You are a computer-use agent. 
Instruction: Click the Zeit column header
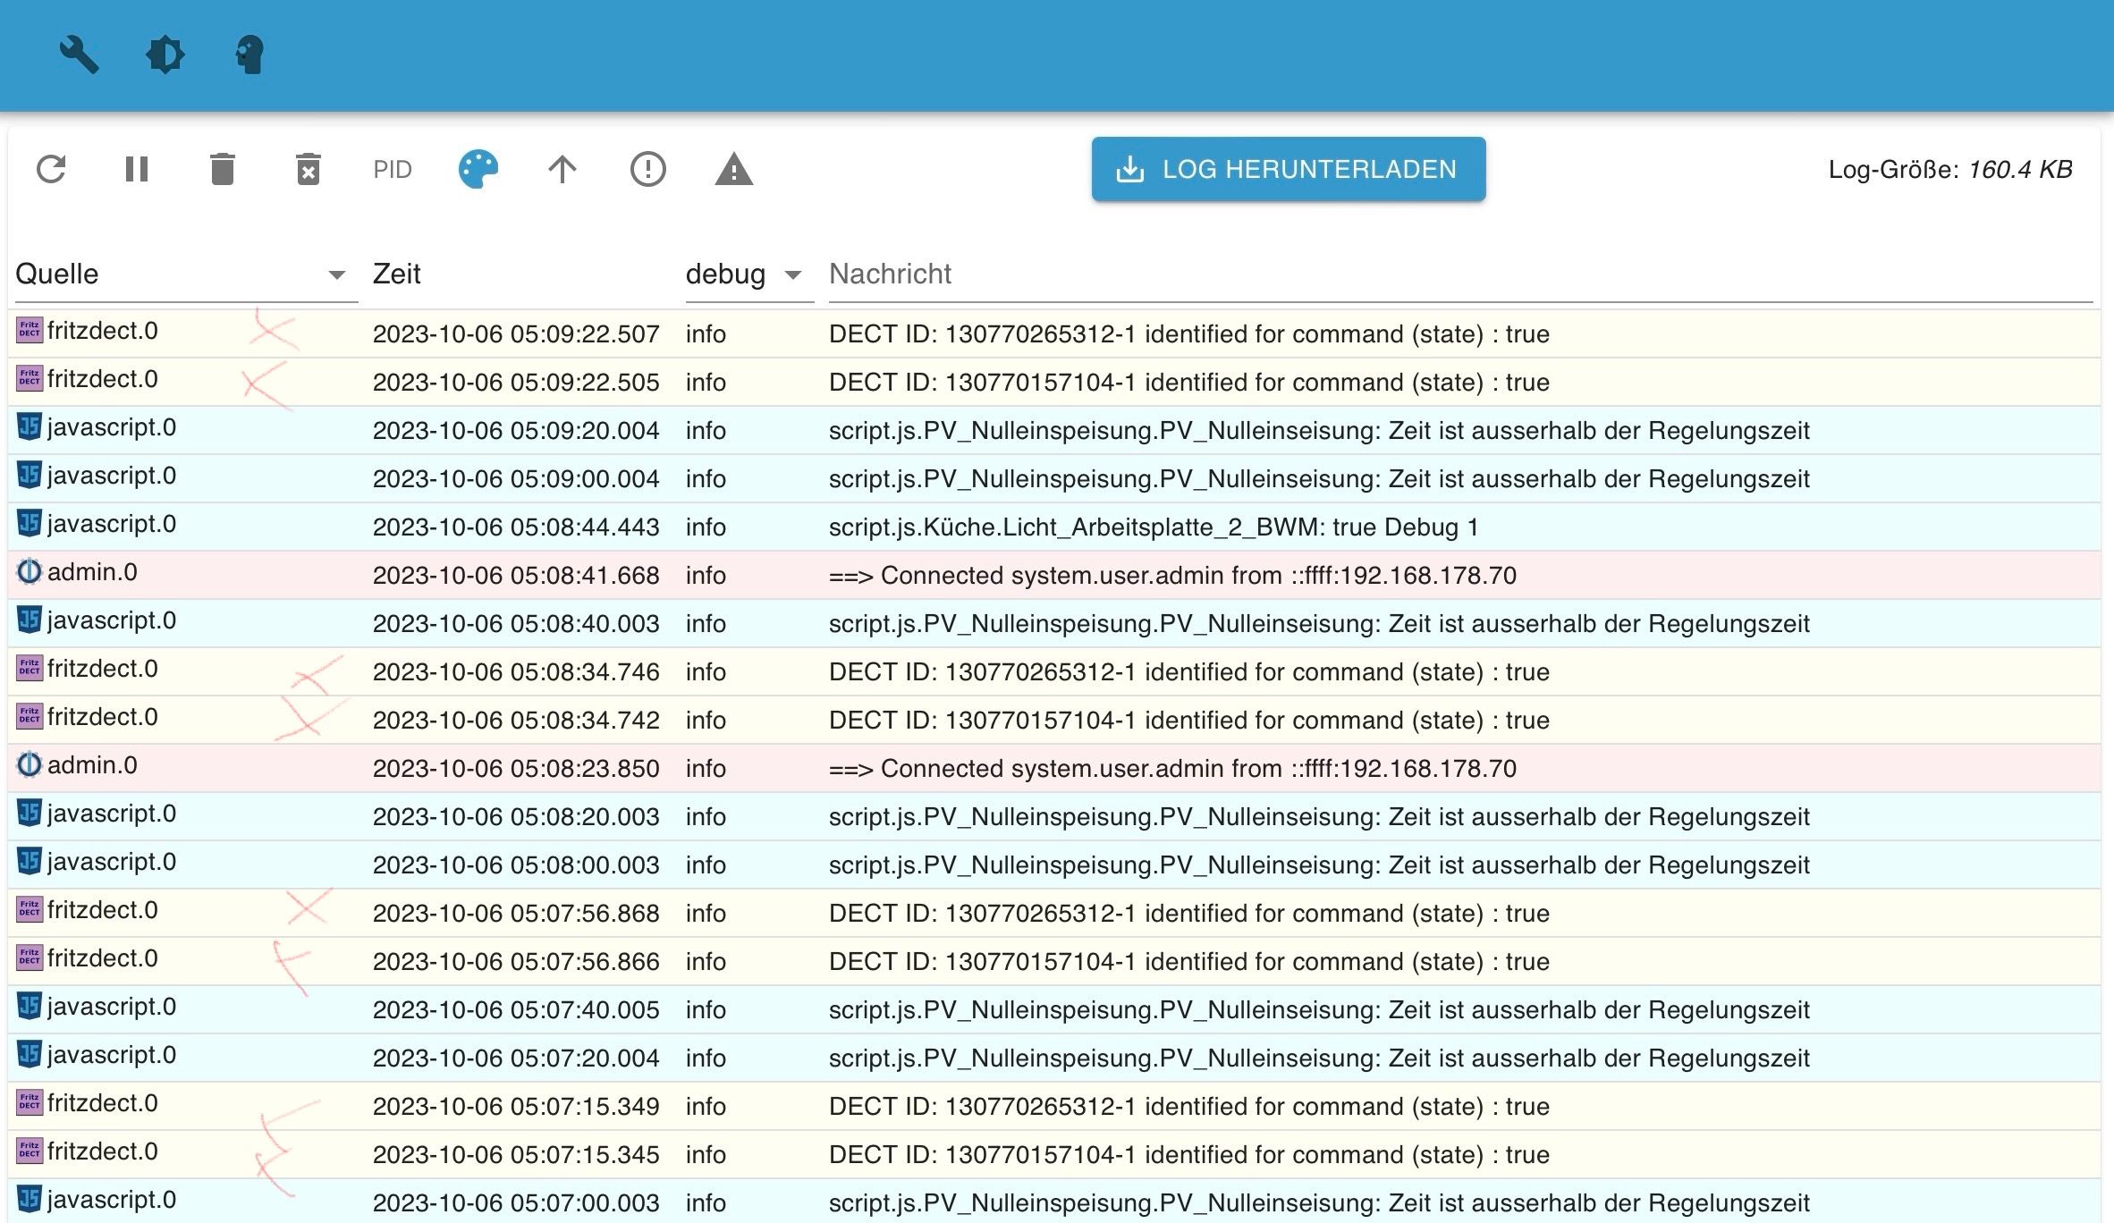pyautogui.click(x=397, y=274)
